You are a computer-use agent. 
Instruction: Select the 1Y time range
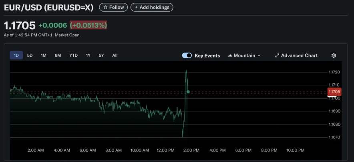88,55
